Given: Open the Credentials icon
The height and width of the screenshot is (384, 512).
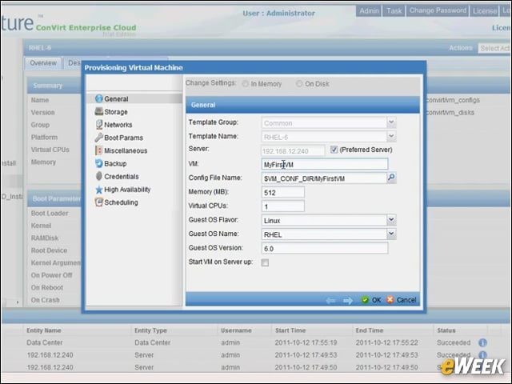Looking at the screenshot, I should 99,176.
